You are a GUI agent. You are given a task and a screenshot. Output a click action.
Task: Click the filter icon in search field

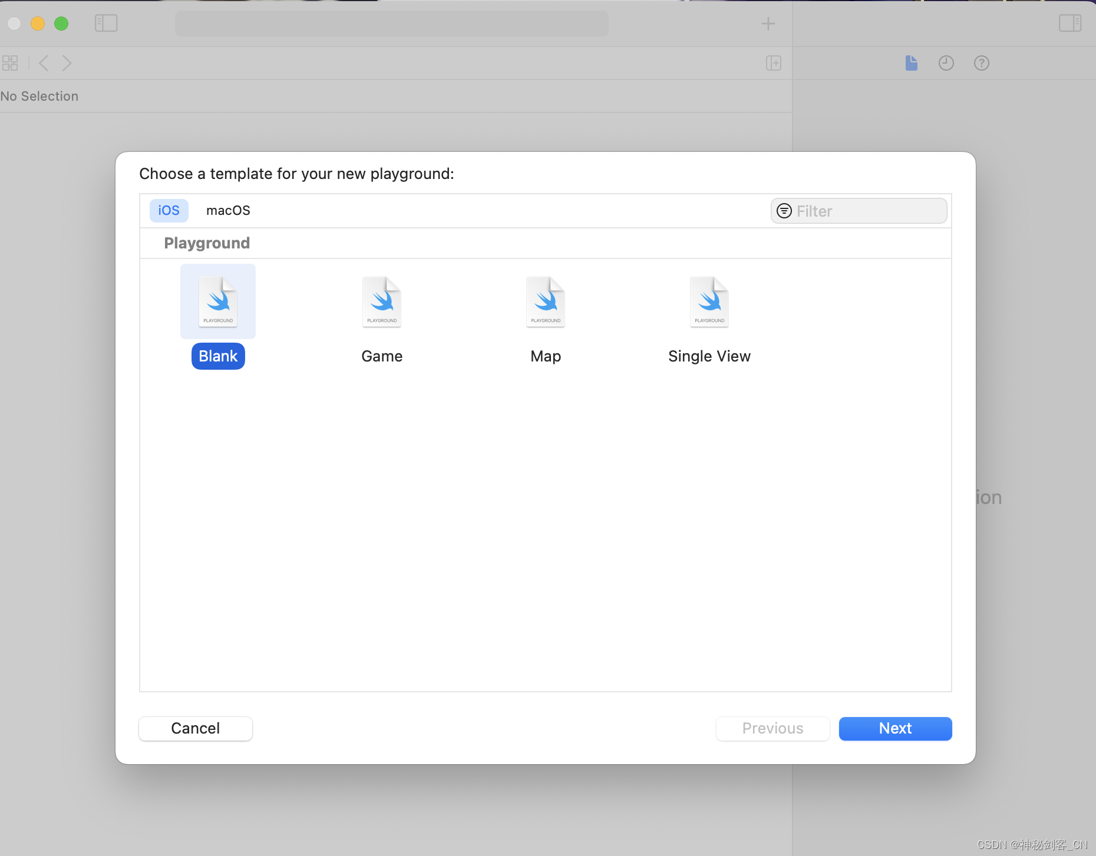tap(784, 211)
